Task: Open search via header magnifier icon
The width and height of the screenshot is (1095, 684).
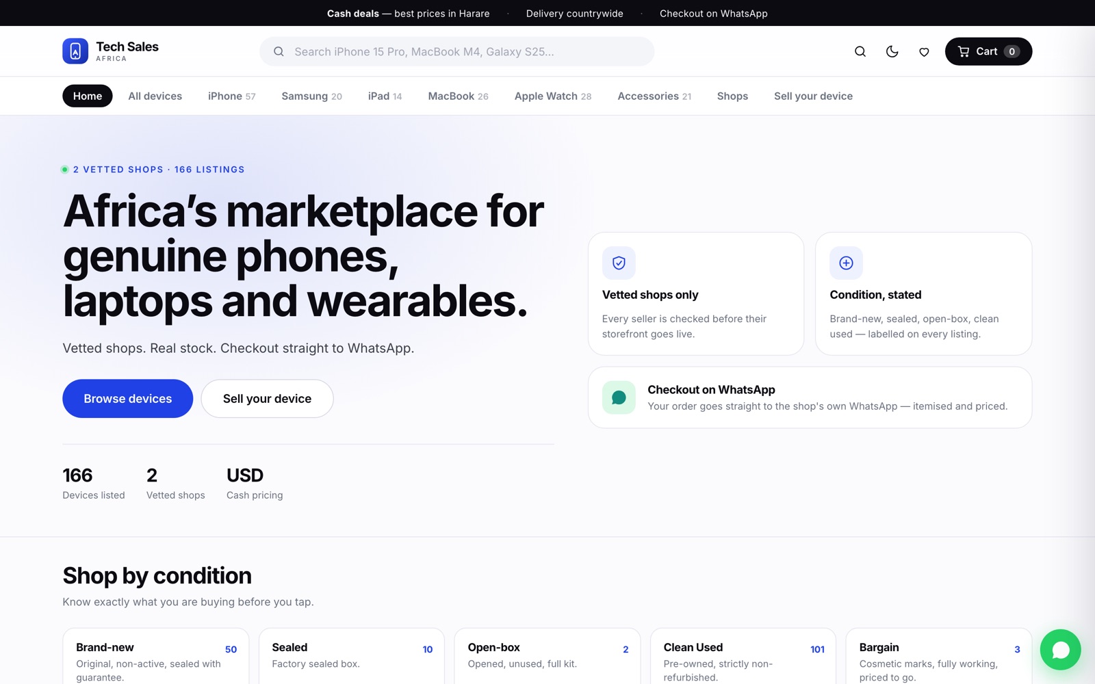Action: 860,51
